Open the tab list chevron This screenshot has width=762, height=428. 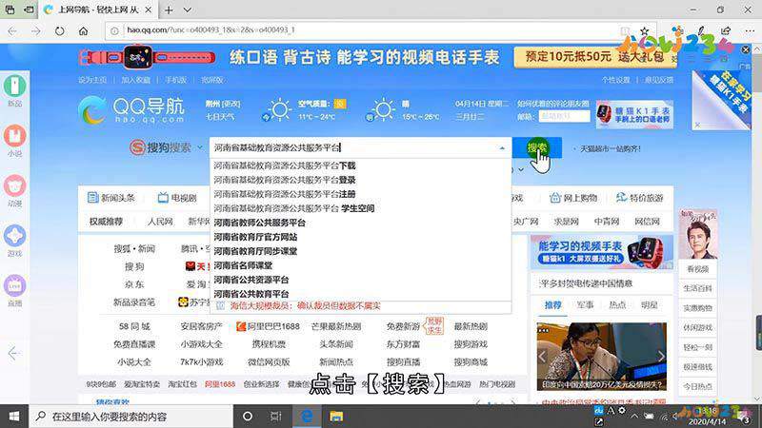[x=188, y=10]
